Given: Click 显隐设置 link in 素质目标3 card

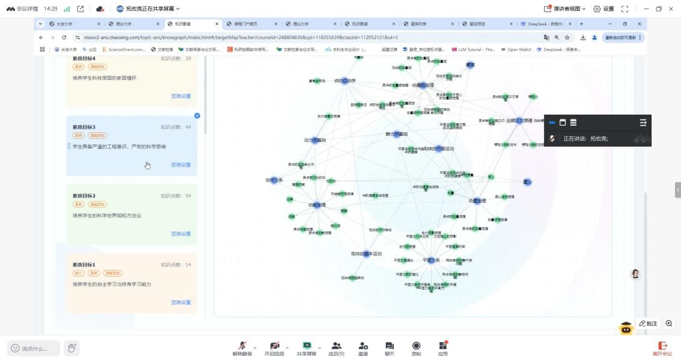Looking at the screenshot, I should [180, 165].
